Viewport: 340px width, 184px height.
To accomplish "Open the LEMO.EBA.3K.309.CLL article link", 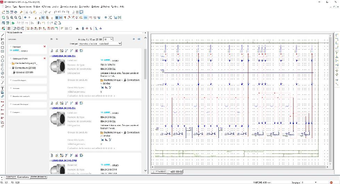I will pyautogui.click(x=64, y=56).
